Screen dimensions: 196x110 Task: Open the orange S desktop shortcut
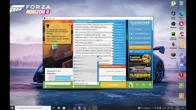[x=181, y=97]
